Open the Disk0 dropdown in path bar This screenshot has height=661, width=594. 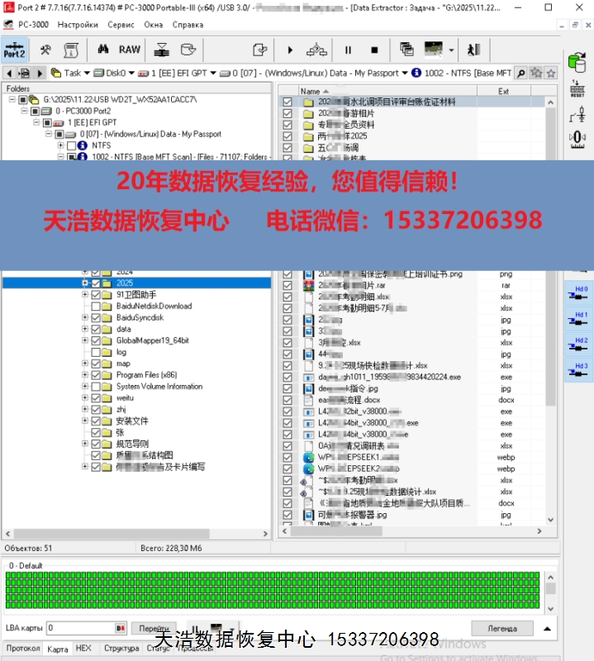(x=121, y=73)
